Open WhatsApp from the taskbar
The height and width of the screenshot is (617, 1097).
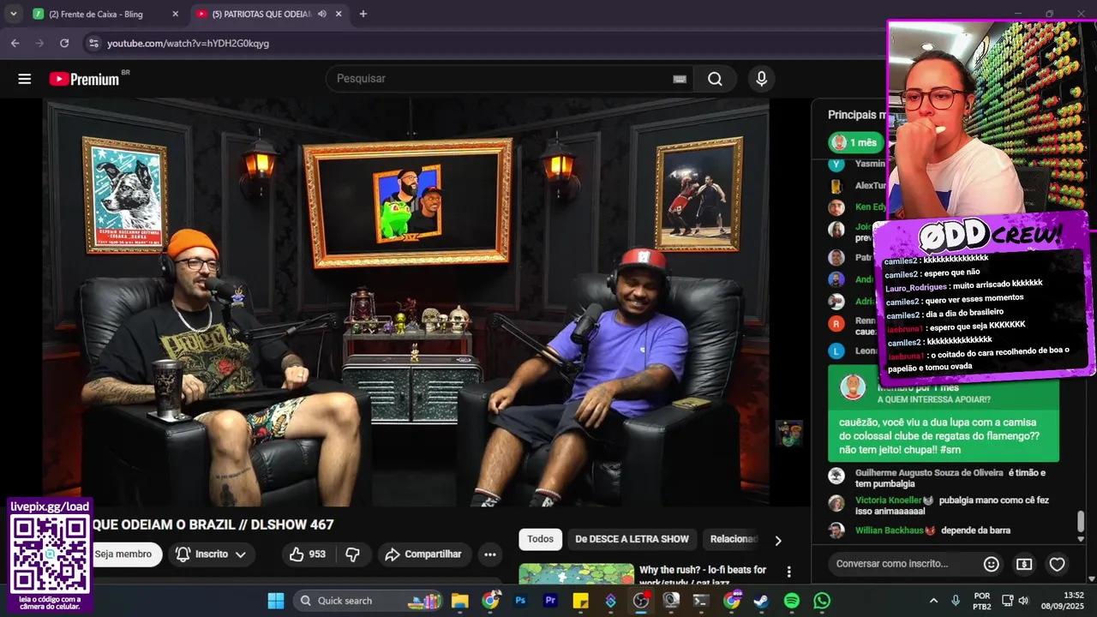tap(822, 601)
